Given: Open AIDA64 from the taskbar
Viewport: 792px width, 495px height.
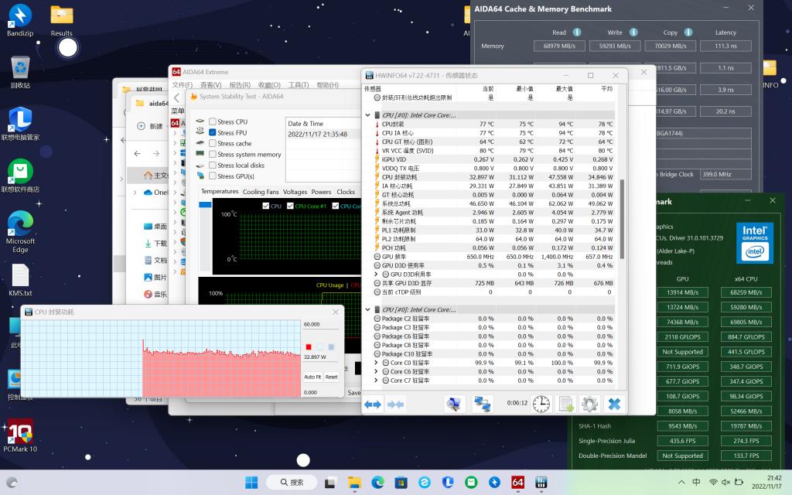Looking at the screenshot, I should [518, 482].
